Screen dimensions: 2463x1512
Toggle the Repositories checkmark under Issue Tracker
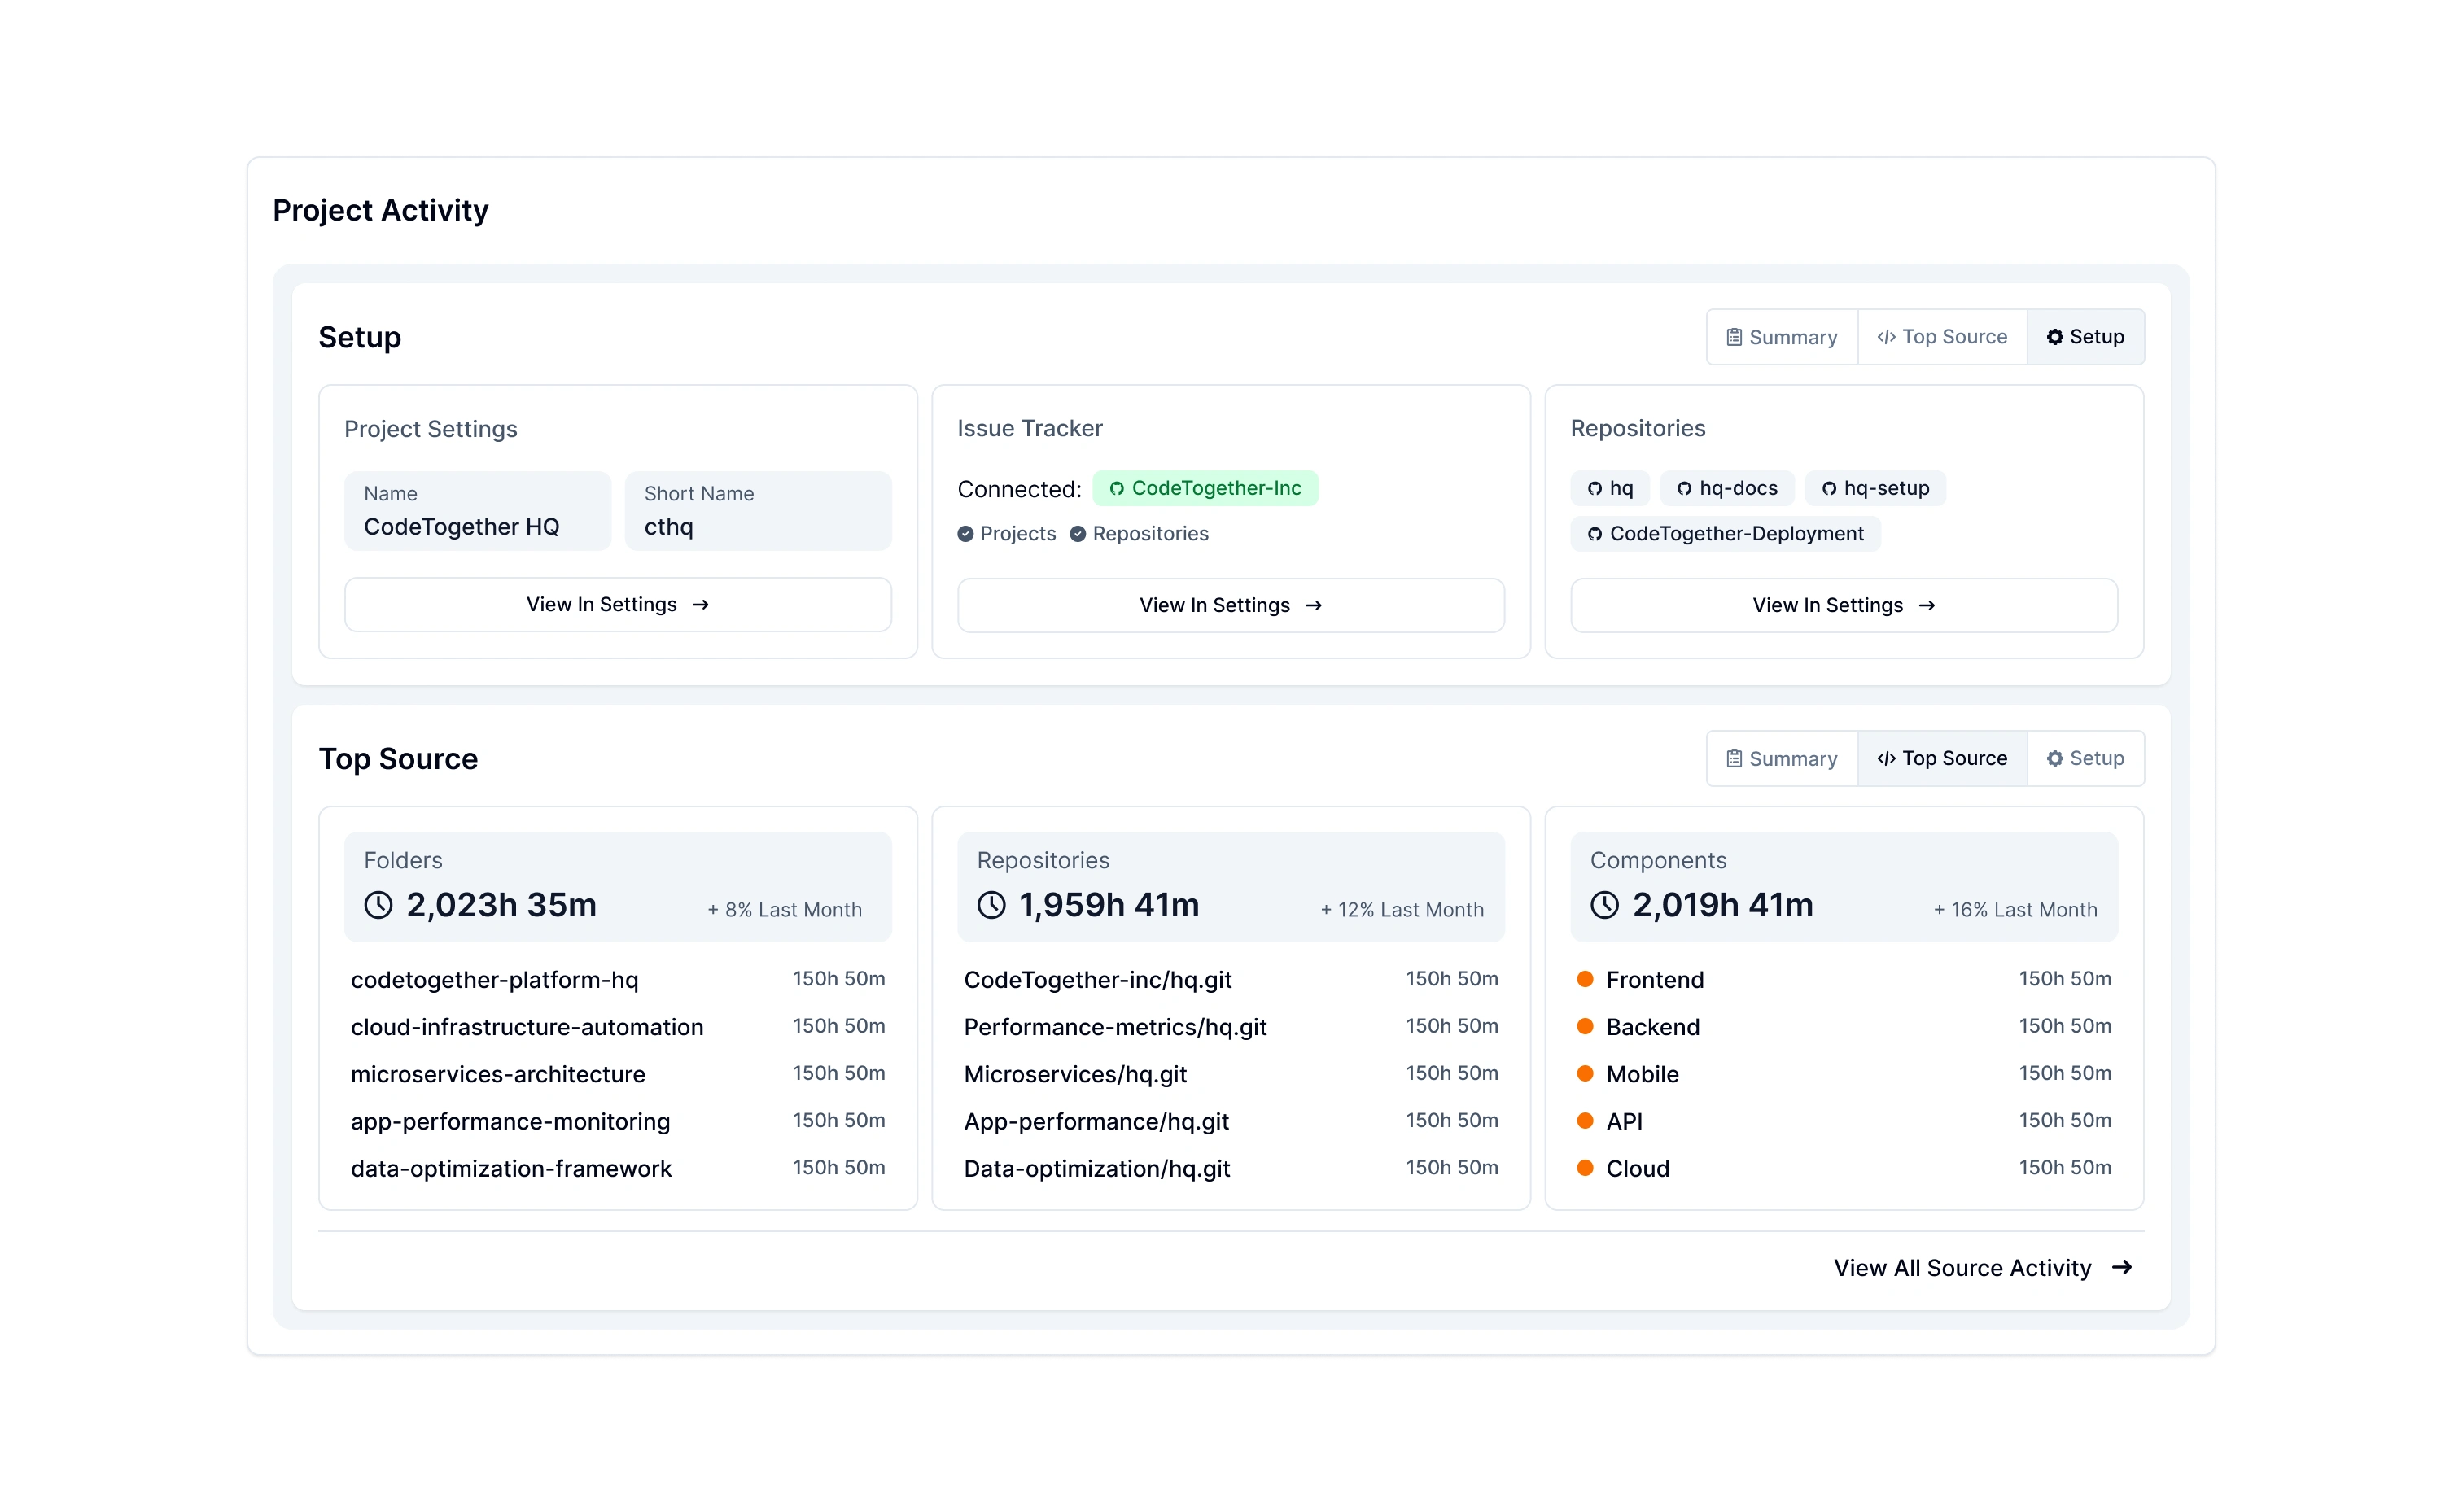pos(1077,534)
